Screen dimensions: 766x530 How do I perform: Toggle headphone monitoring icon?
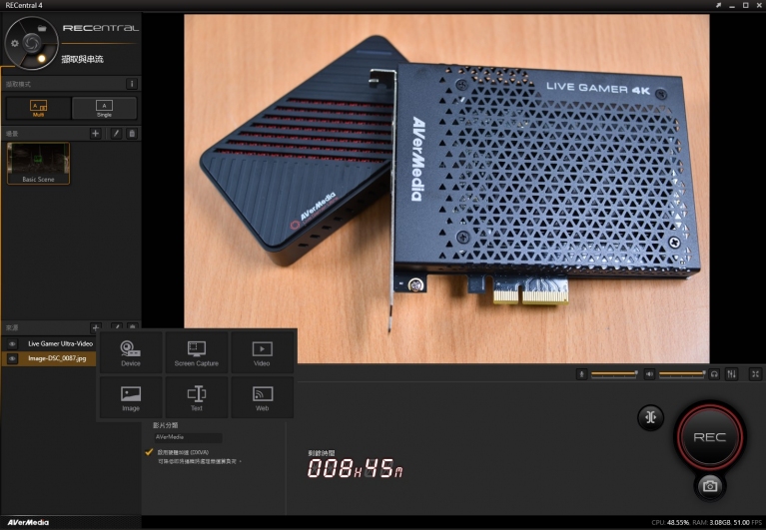pos(714,374)
